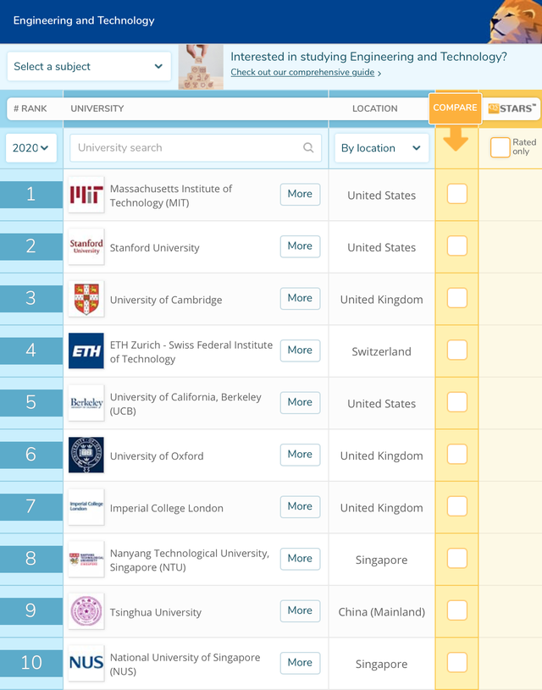
Task: Open the Select a subject dropdown
Action: (x=89, y=66)
